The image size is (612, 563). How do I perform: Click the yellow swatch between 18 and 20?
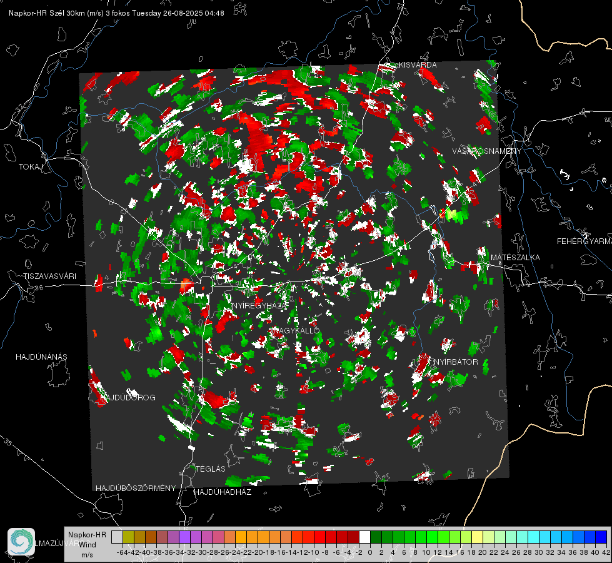click(477, 537)
